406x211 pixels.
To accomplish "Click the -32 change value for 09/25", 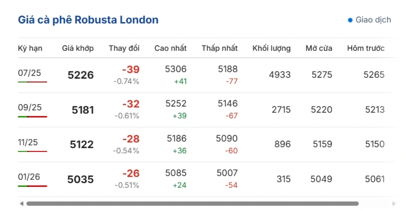I will tap(131, 104).
